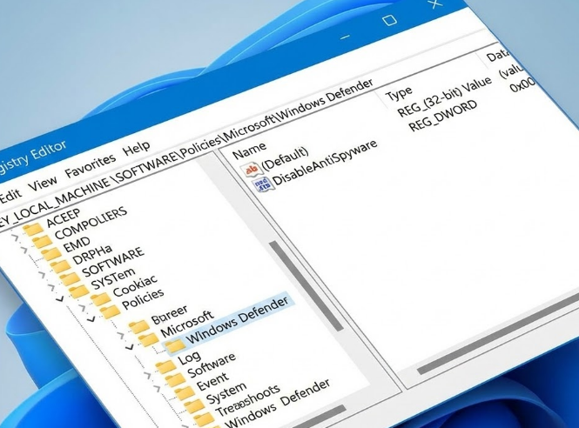Screen dimensions: 579x428
Task: Select the Treaoshoots folder icon
Action: pyautogui.click(x=204, y=419)
